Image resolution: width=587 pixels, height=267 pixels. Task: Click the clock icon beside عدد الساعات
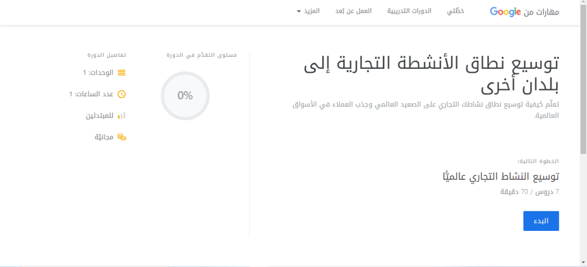pyautogui.click(x=122, y=94)
